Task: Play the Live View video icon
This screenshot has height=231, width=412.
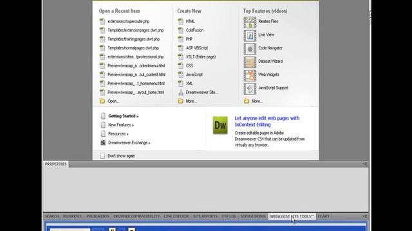Action: [x=250, y=36]
